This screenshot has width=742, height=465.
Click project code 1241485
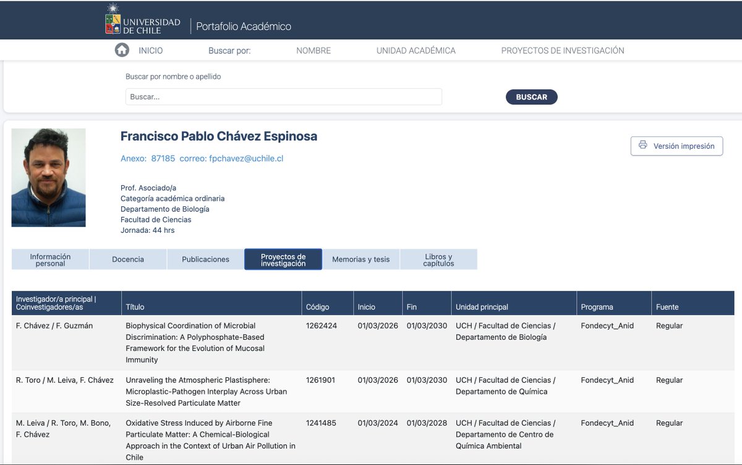point(322,423)
